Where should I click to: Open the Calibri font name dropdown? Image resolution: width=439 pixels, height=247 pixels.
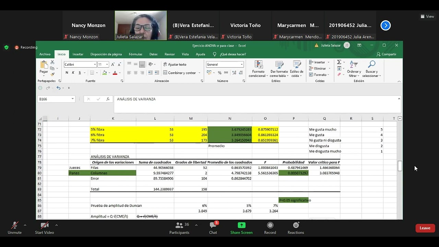click(95, 64)
